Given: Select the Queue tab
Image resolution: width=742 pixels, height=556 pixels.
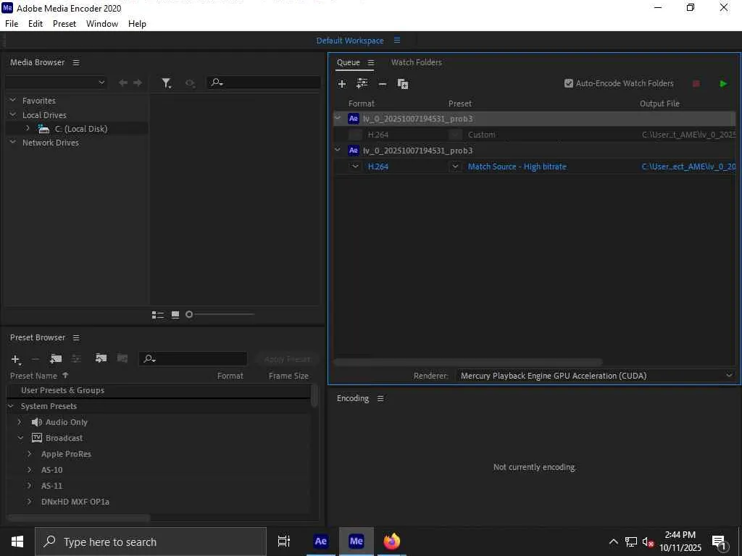Looking at the screenshot, I should 349,62.
